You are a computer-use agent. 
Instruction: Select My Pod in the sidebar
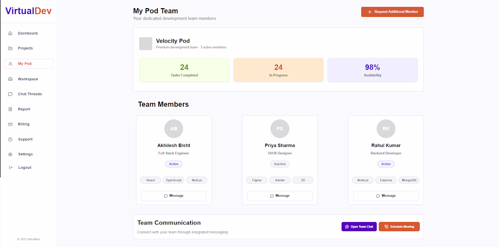[29, 64]
